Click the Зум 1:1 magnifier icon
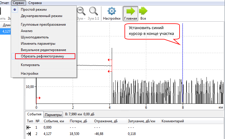Screen dimensions: 225x139 [94, 11]
